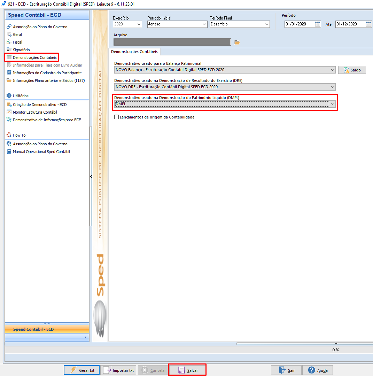
Task: Click the Sair button
Action: coord(286,370)
